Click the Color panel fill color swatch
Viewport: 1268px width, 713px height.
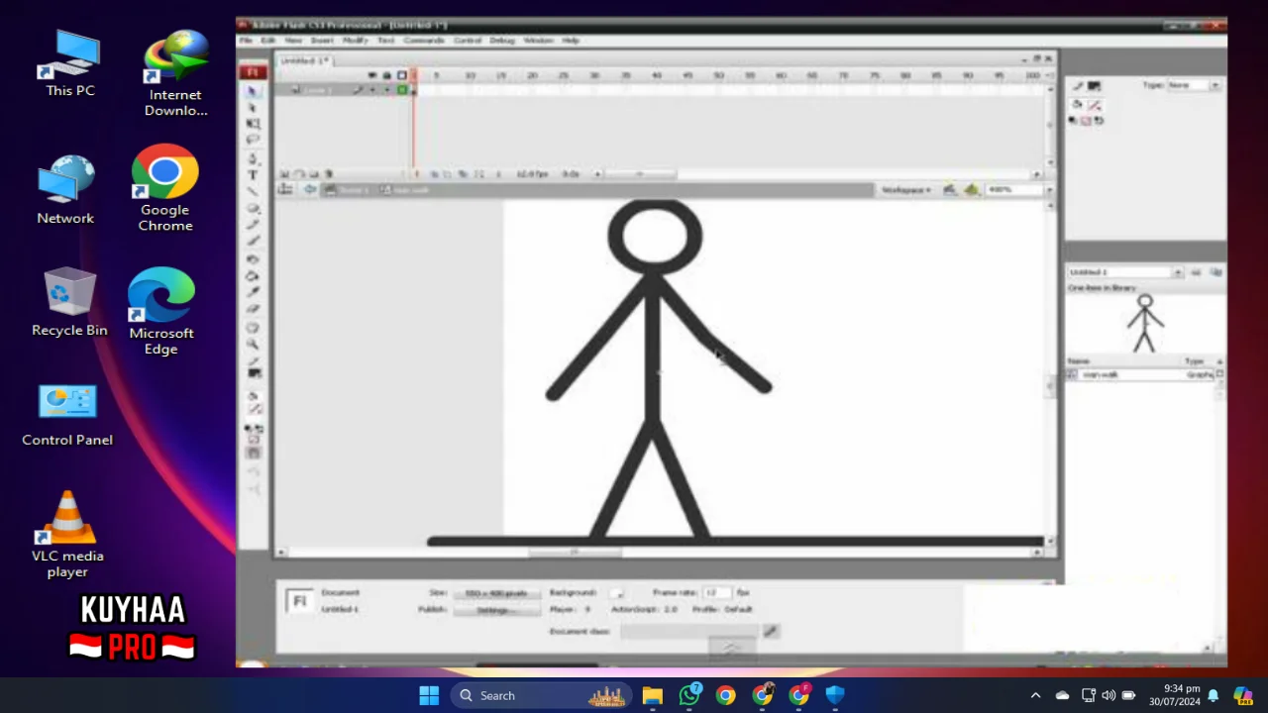[x=1095, y=104]
